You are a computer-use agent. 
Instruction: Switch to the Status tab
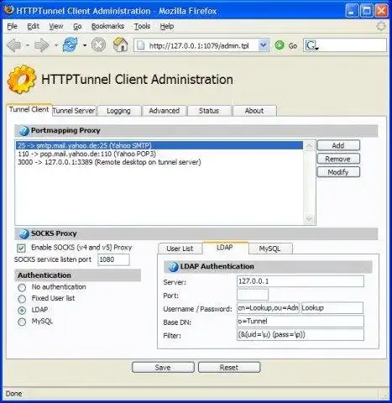tap(209, 111)
